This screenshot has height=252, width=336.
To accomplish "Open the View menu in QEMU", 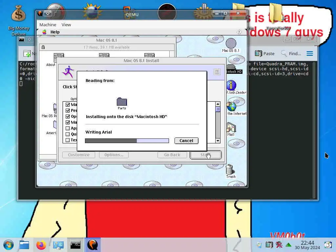I will (x=66, y=25).
